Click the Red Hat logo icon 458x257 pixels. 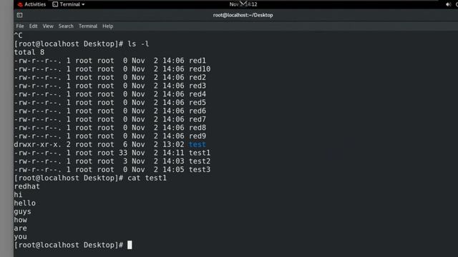tap(20, 4)
